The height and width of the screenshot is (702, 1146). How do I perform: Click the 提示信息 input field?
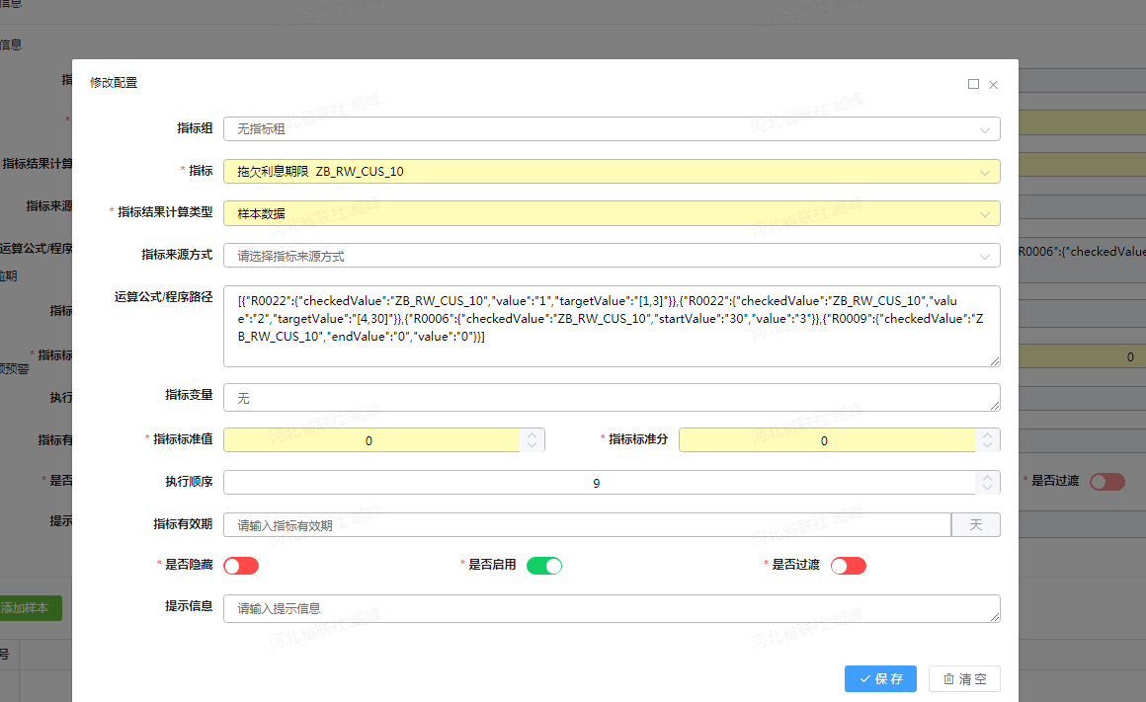click(611, 608)
